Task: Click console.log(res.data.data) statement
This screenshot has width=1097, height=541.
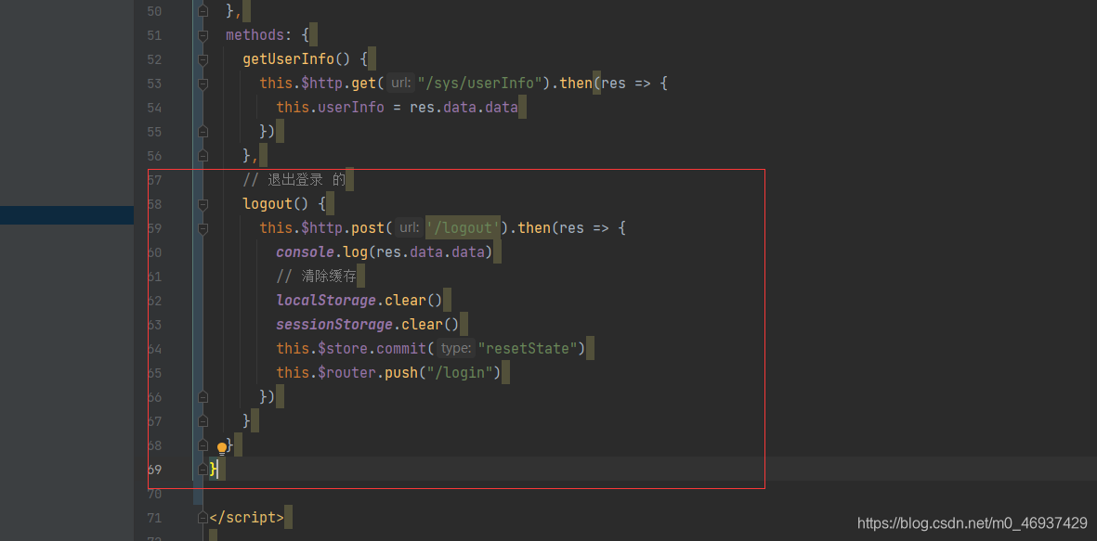Action: [x=385, y=251]
